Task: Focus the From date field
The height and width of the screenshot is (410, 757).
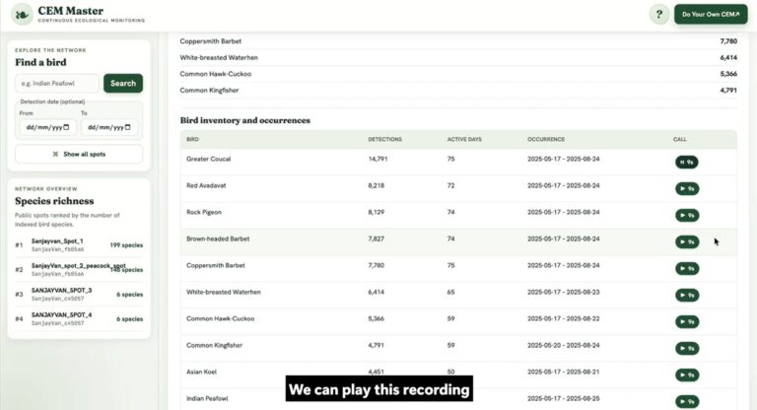Action: pos(47,127)
